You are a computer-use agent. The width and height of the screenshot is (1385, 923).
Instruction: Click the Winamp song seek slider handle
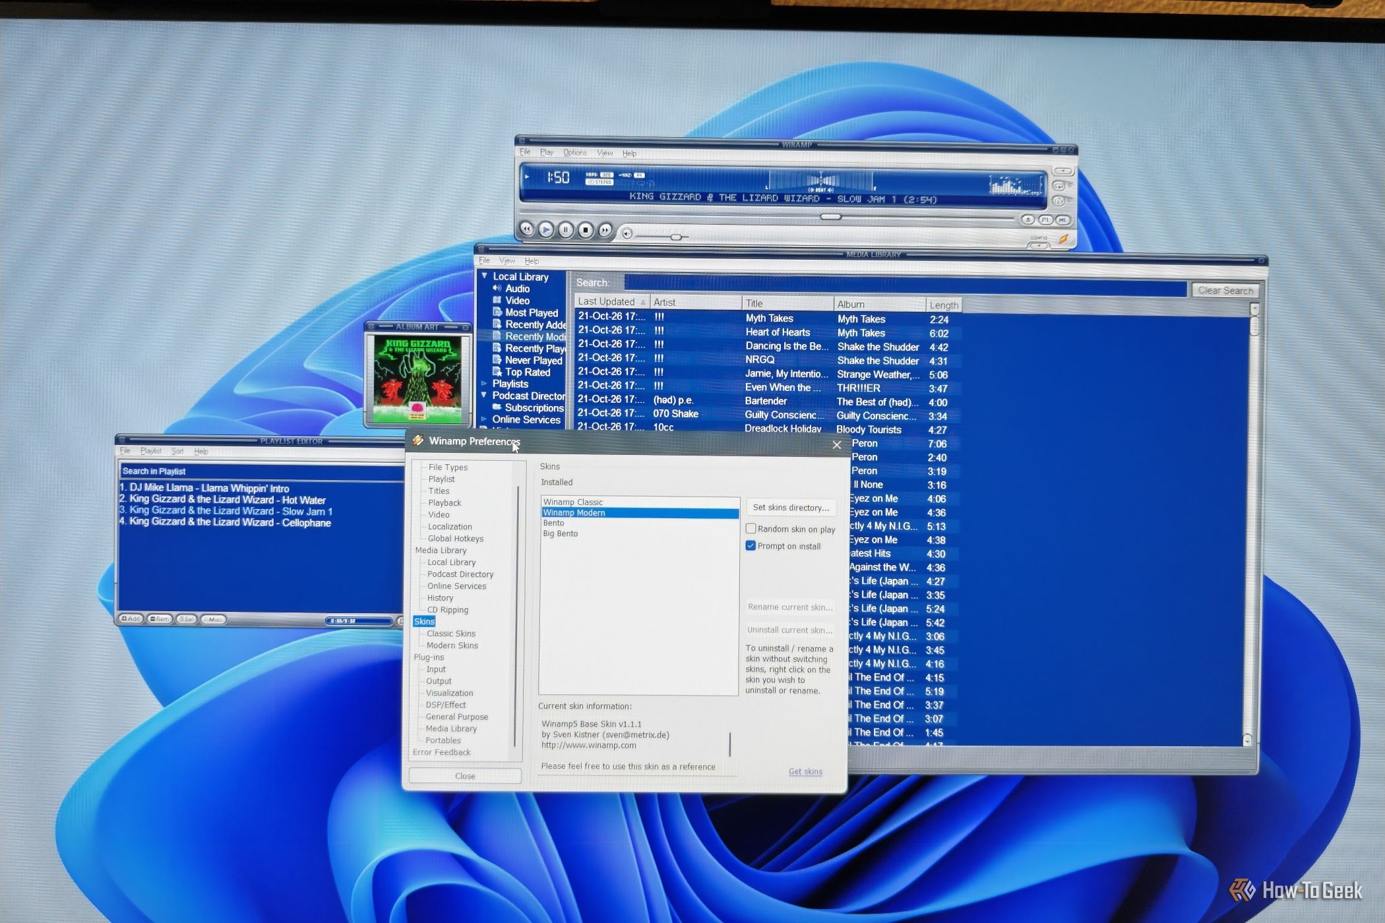click(x=830, y=216)
